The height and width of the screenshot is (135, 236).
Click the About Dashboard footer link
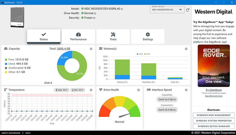click(x=11, y=133)
